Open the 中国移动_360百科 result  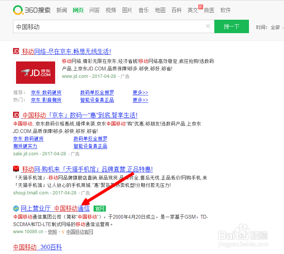(38, 247)
